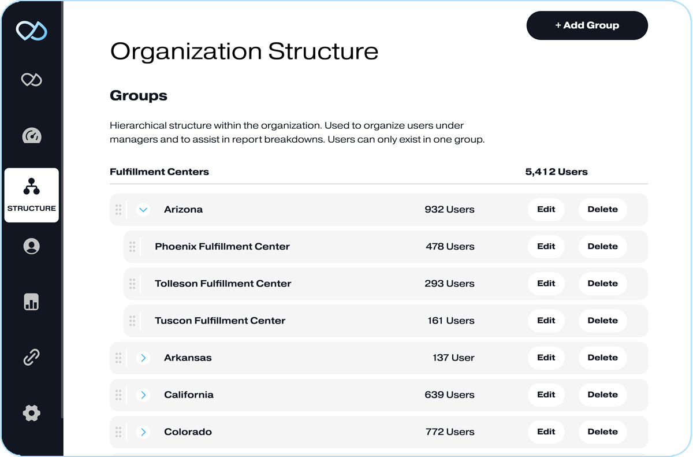Expand the Arkansas group
The width and height of the screenshot is (693, 457).
[143, 358]
